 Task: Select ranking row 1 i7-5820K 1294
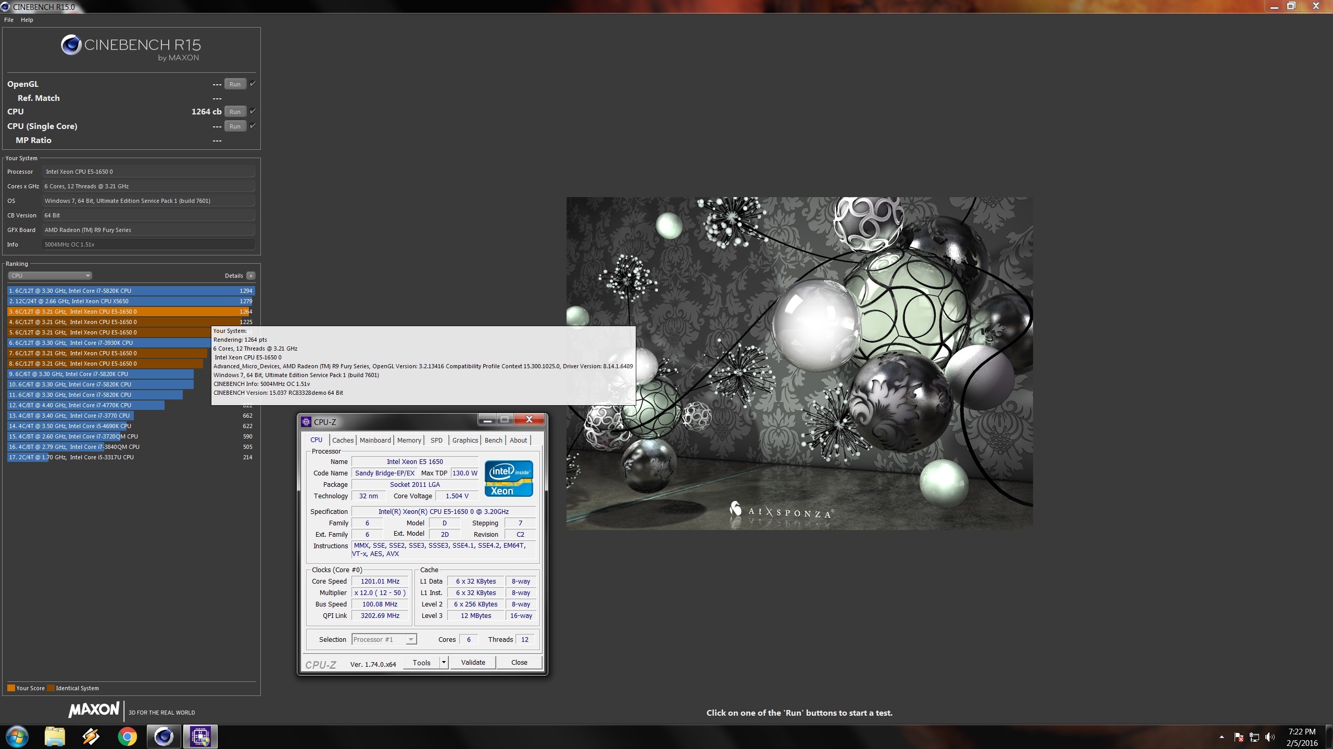coord(131,291)
